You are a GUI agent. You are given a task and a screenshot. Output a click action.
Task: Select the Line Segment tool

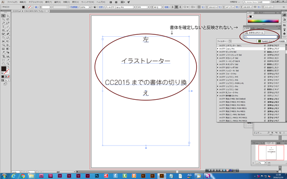pyautogui.click(x=8, y=27)
